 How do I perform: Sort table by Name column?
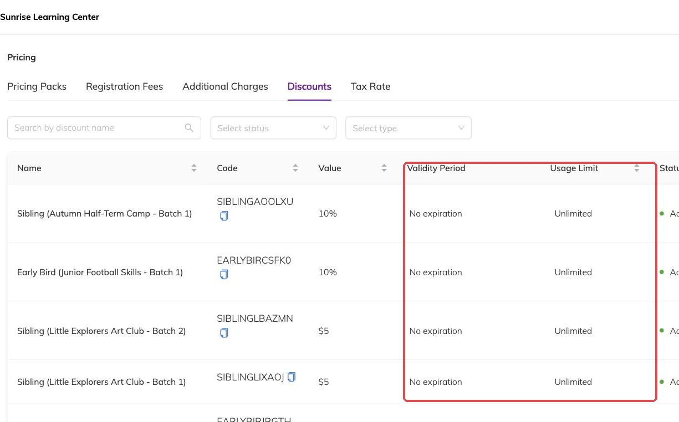[194, 168]
